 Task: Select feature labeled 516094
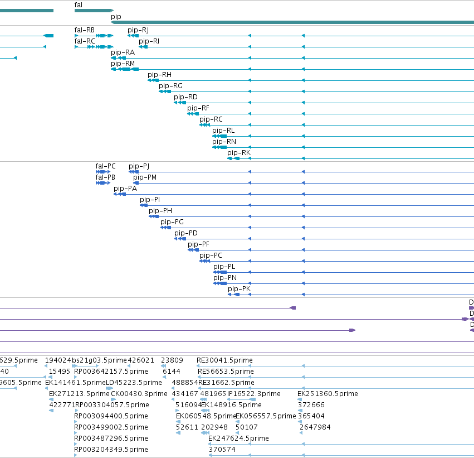[x=189, y=405]
